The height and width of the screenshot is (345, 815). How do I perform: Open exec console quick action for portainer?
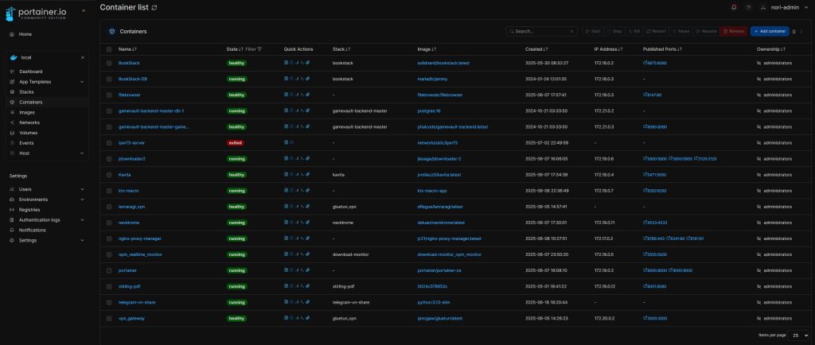click(x=302, y=270)
